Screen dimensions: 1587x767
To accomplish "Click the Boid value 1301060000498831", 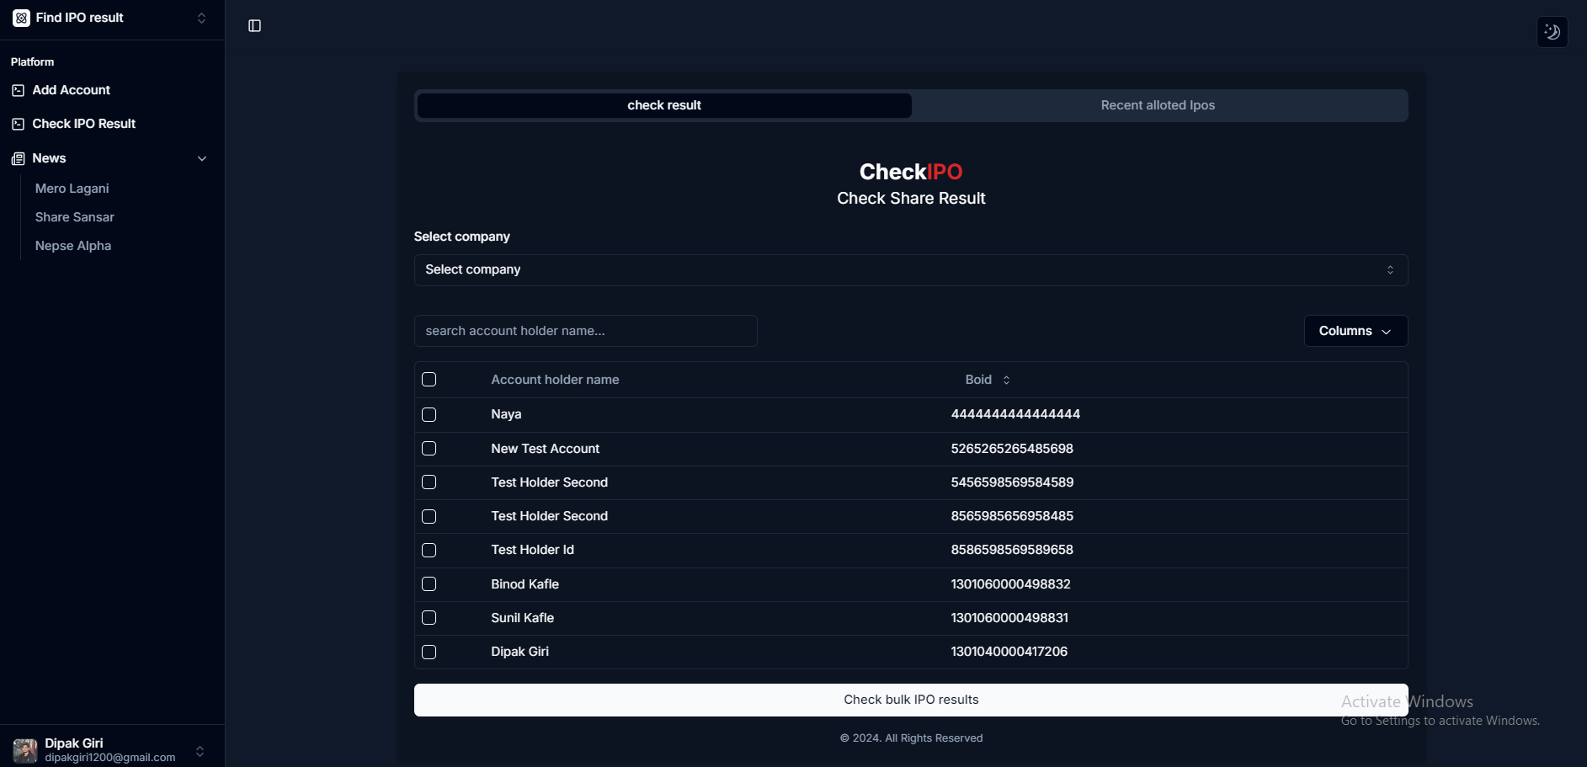I will tap(1009, 618).
